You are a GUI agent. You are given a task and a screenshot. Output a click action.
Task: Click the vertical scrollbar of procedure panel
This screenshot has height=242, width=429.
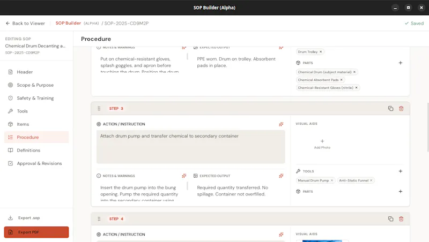[x=427, y=127]
